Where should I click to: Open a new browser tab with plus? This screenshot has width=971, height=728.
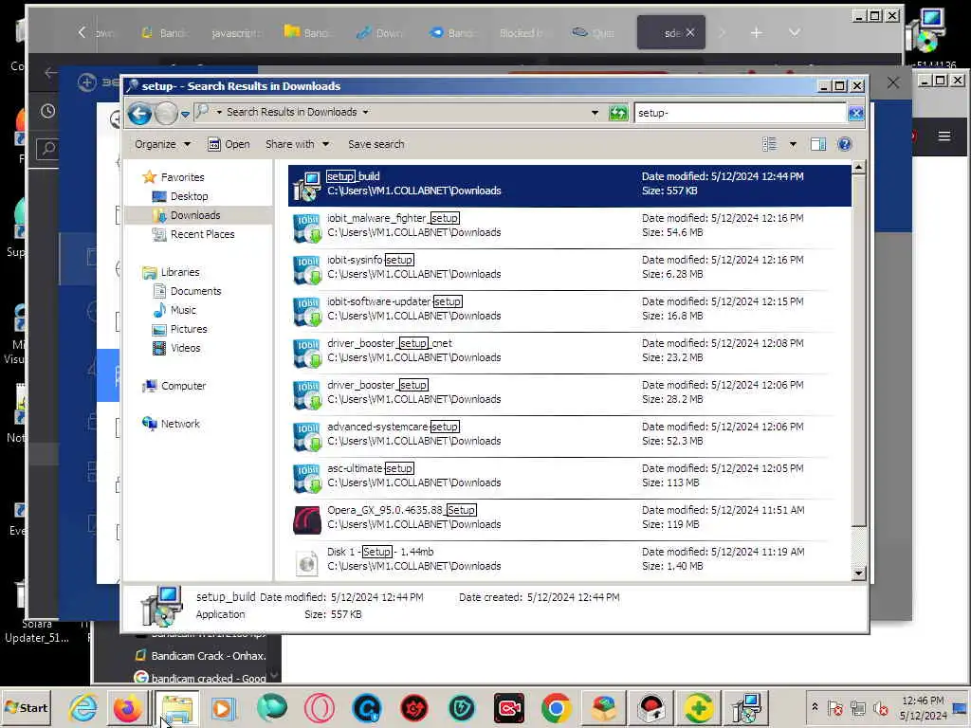tap(756, 32)
